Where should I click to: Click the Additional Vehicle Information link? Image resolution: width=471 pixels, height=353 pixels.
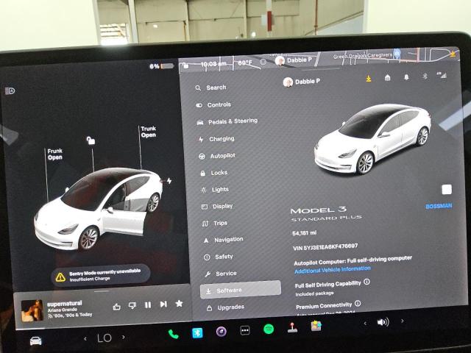[x=333, y=270]
